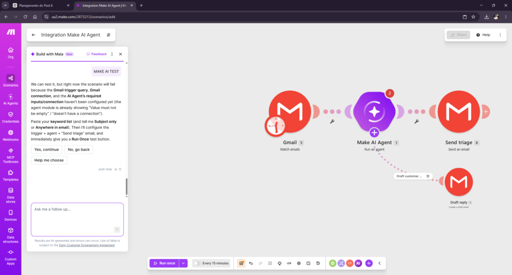Add favorite with purple plus in toolbar
The image size is (512, 275).
coord(369,263)
